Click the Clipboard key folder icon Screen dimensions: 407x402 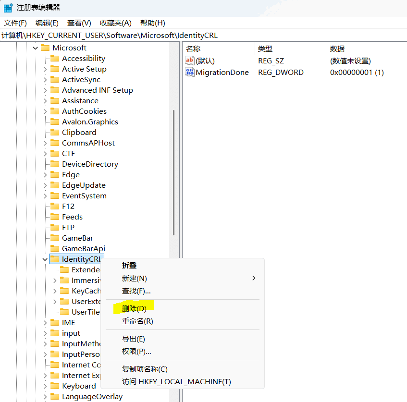55,133
